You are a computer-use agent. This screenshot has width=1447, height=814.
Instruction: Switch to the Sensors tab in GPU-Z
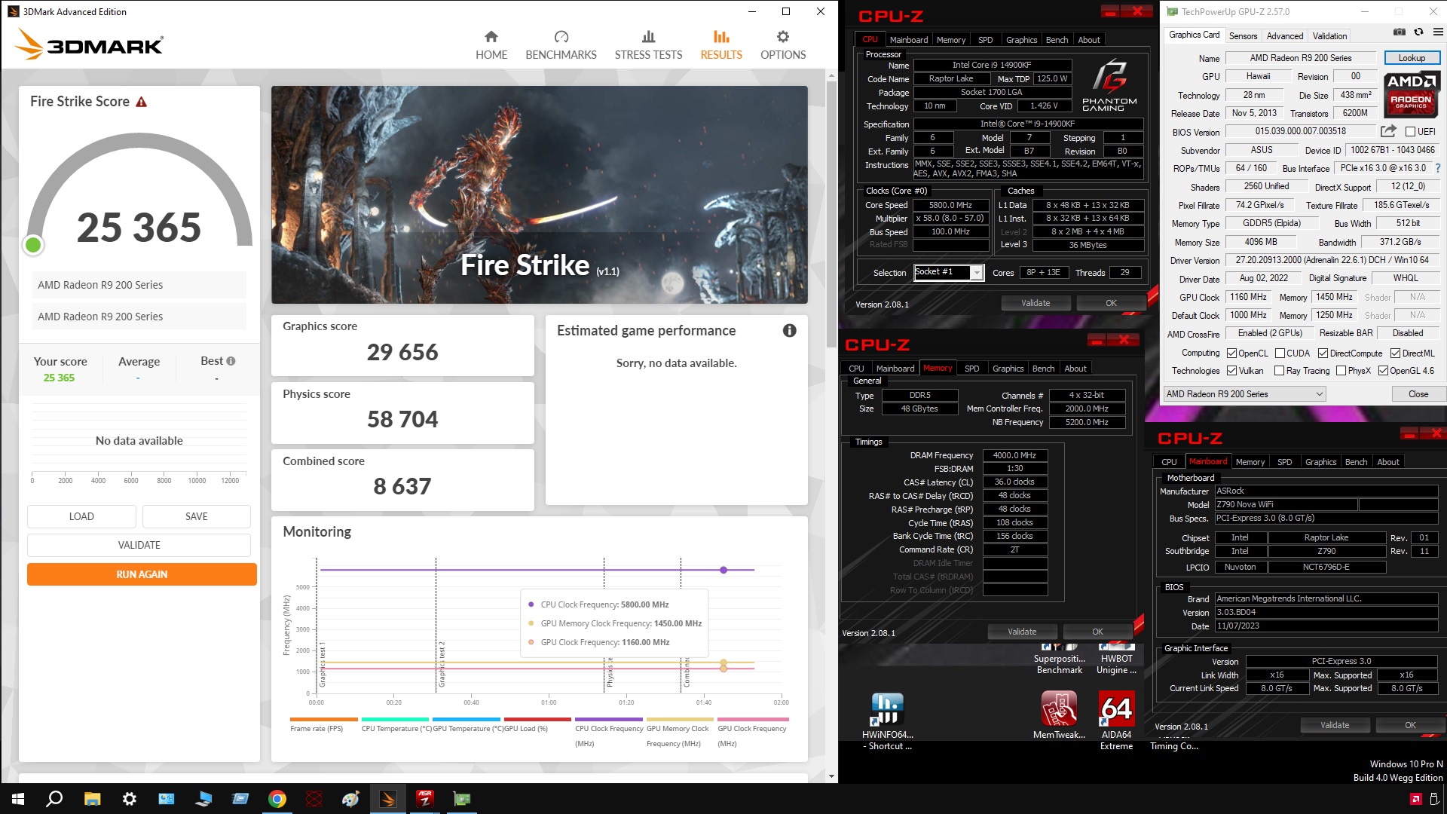pyautogui.click(x=1243, y=35)
